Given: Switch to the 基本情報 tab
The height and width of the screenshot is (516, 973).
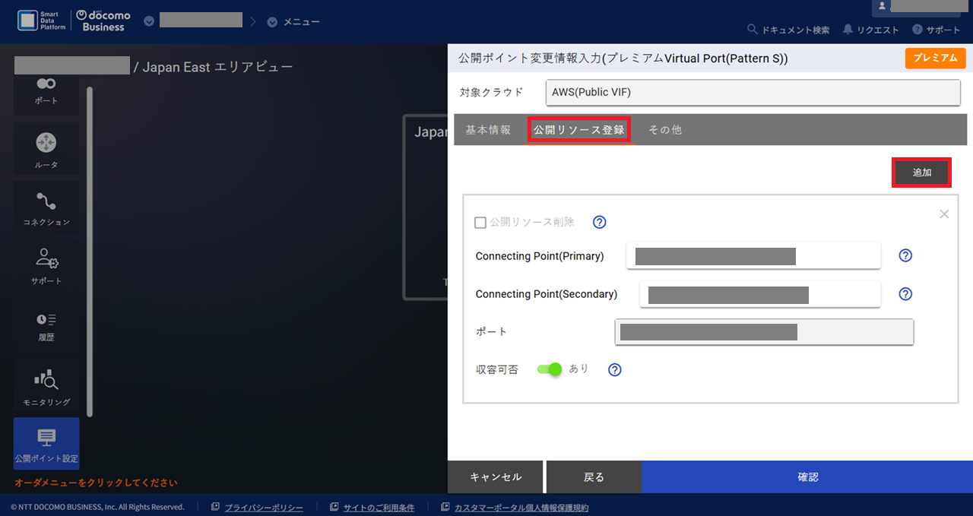Looking at the screenshot, I should [x=488, y=130].
